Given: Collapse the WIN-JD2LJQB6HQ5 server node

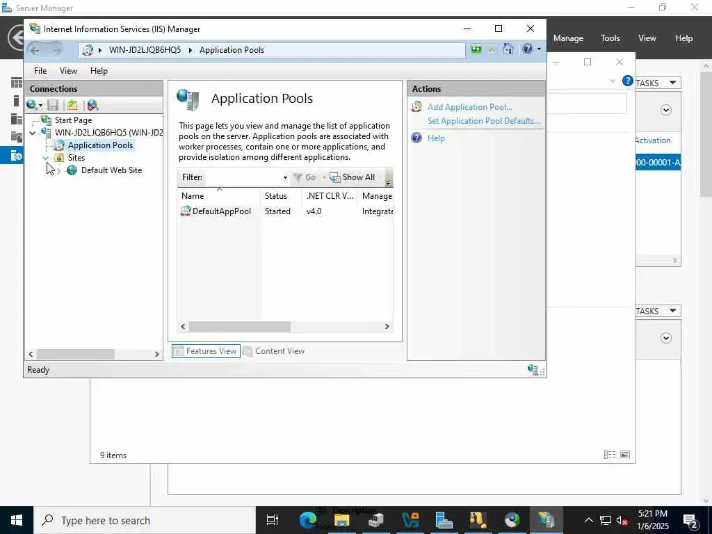Looking at the screenshot, I should pyautogui.click(x=32, y=133).
